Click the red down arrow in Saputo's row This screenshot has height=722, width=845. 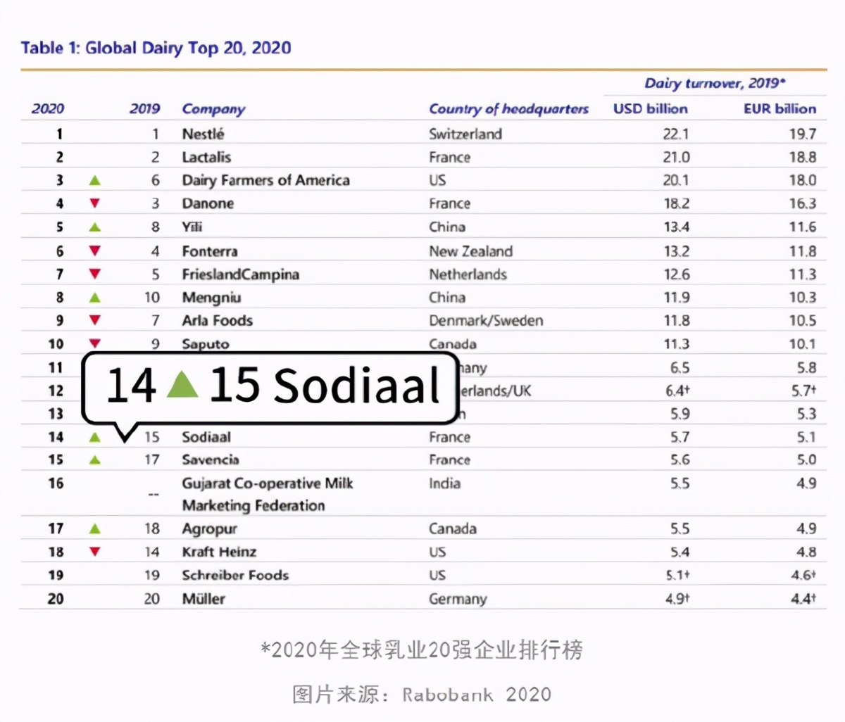coord(95,343)
